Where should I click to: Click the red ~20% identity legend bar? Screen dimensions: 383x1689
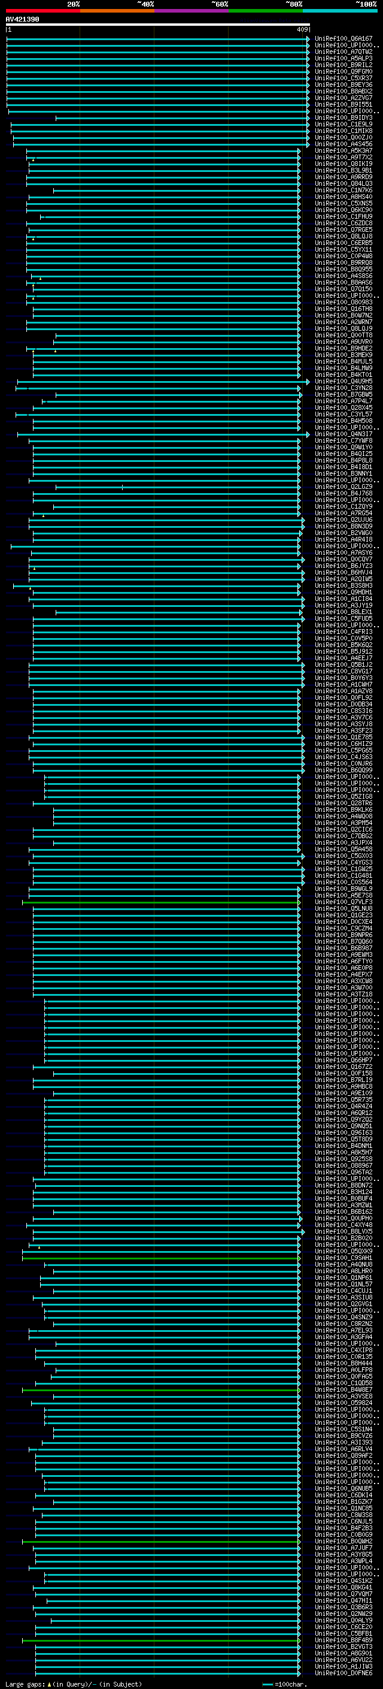pos(42,11)
